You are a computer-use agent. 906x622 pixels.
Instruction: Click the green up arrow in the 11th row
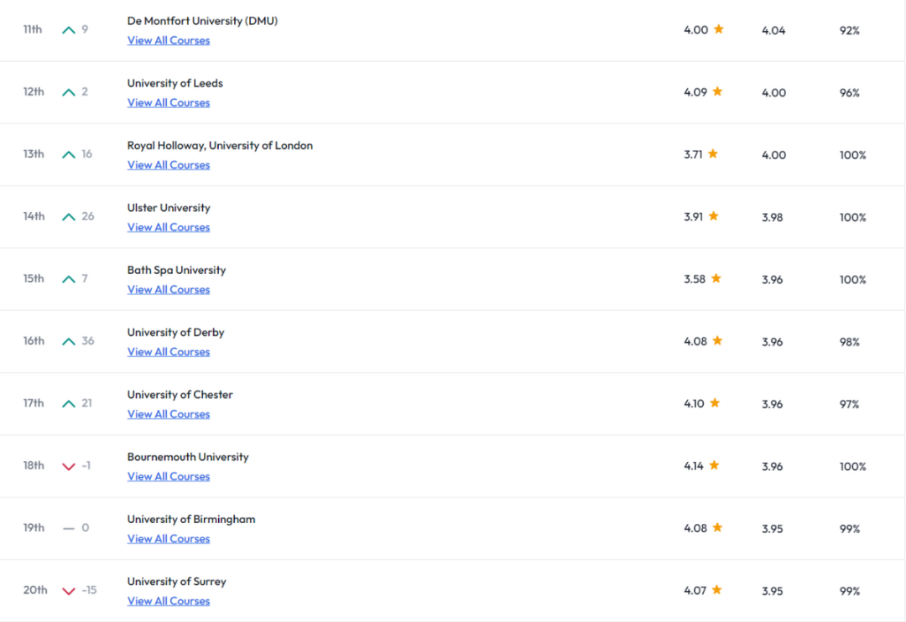[69, 30]
